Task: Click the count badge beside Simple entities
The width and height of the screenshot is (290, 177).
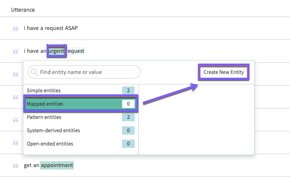Action: (x=128, y=90)
